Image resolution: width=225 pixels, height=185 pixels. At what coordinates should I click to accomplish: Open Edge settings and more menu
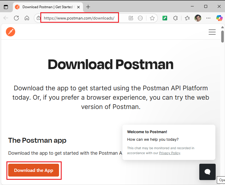coord(208,18)
